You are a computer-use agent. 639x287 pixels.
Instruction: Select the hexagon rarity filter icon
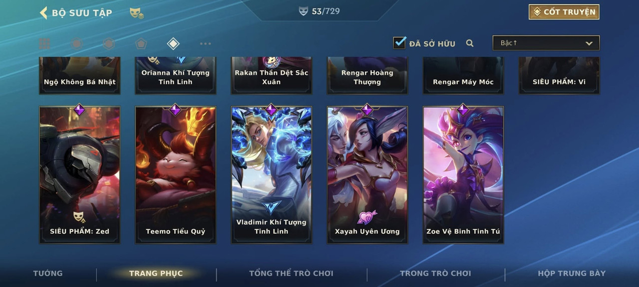(109, 44)
